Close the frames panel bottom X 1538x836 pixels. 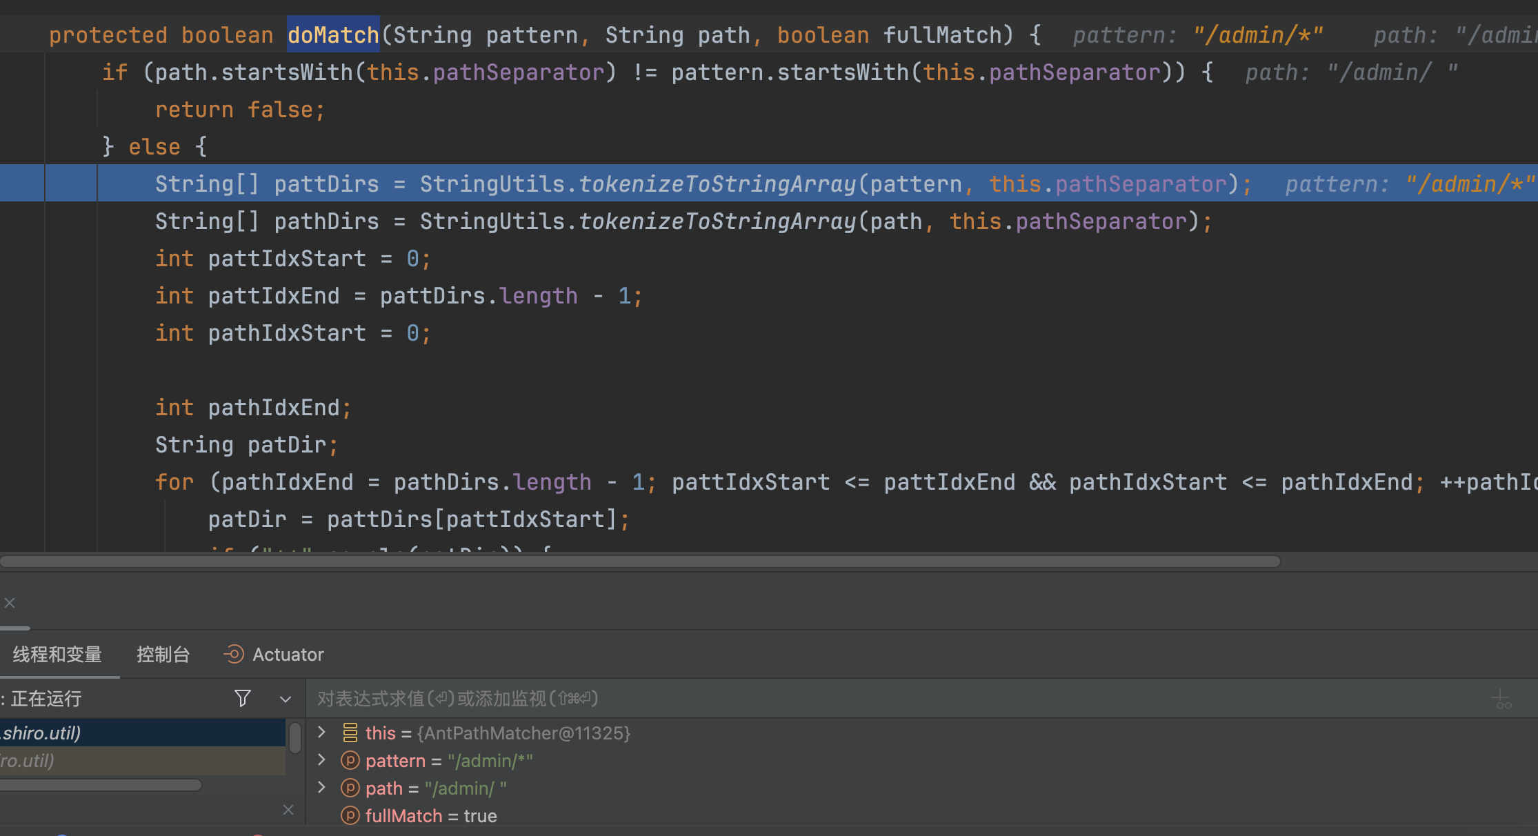tap(288, 810)
